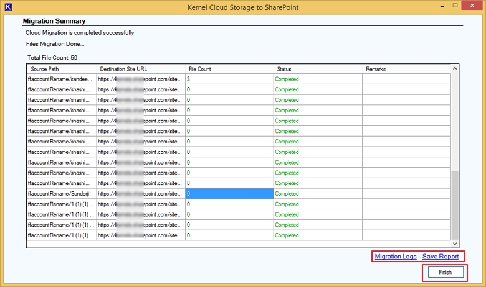
Task: Click 'Cloud Migration is completed successfully' message
Action: [80, 33]
